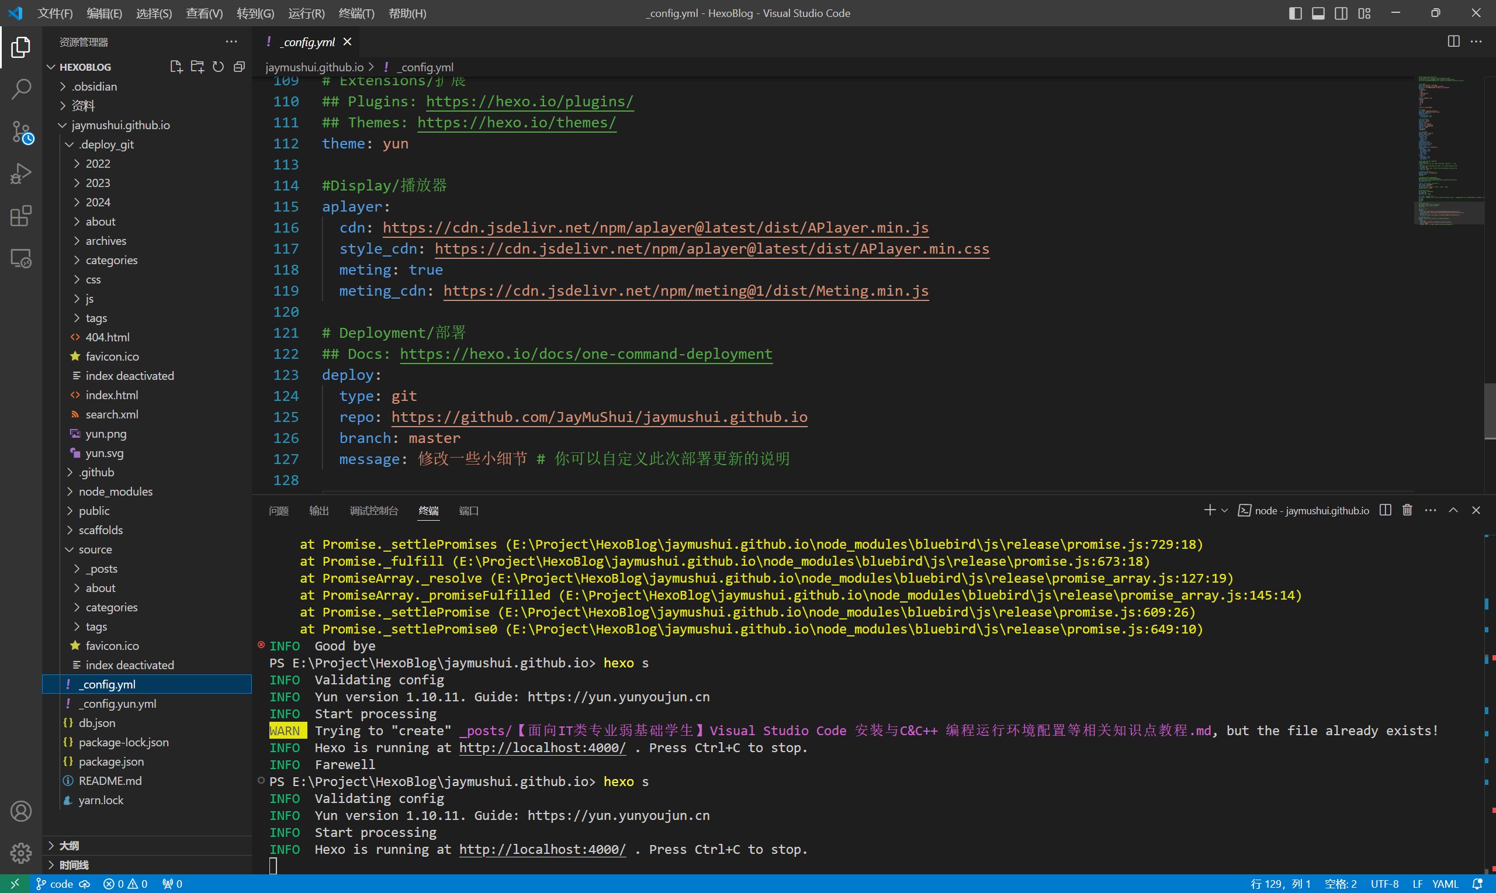This screenshot has width=1496, height=893.
Task: Toggle bottom panel visibility
Action: 1318,13
